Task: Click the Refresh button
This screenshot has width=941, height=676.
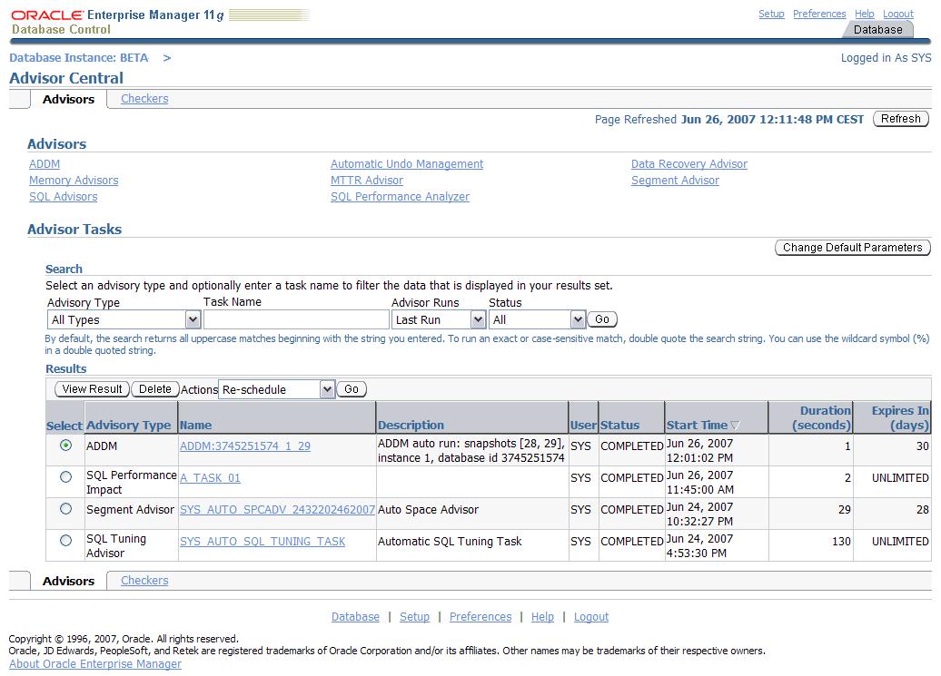Action: [900, 119]
